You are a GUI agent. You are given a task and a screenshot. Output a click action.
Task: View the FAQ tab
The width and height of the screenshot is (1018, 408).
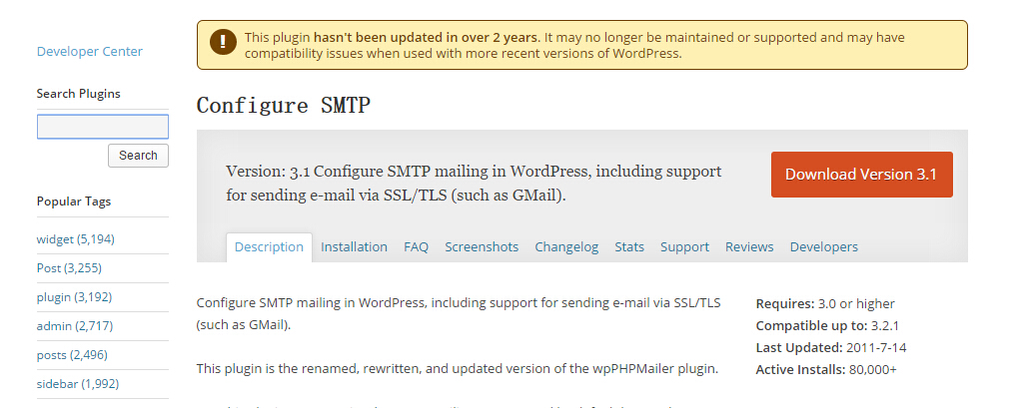coord(416,247)
